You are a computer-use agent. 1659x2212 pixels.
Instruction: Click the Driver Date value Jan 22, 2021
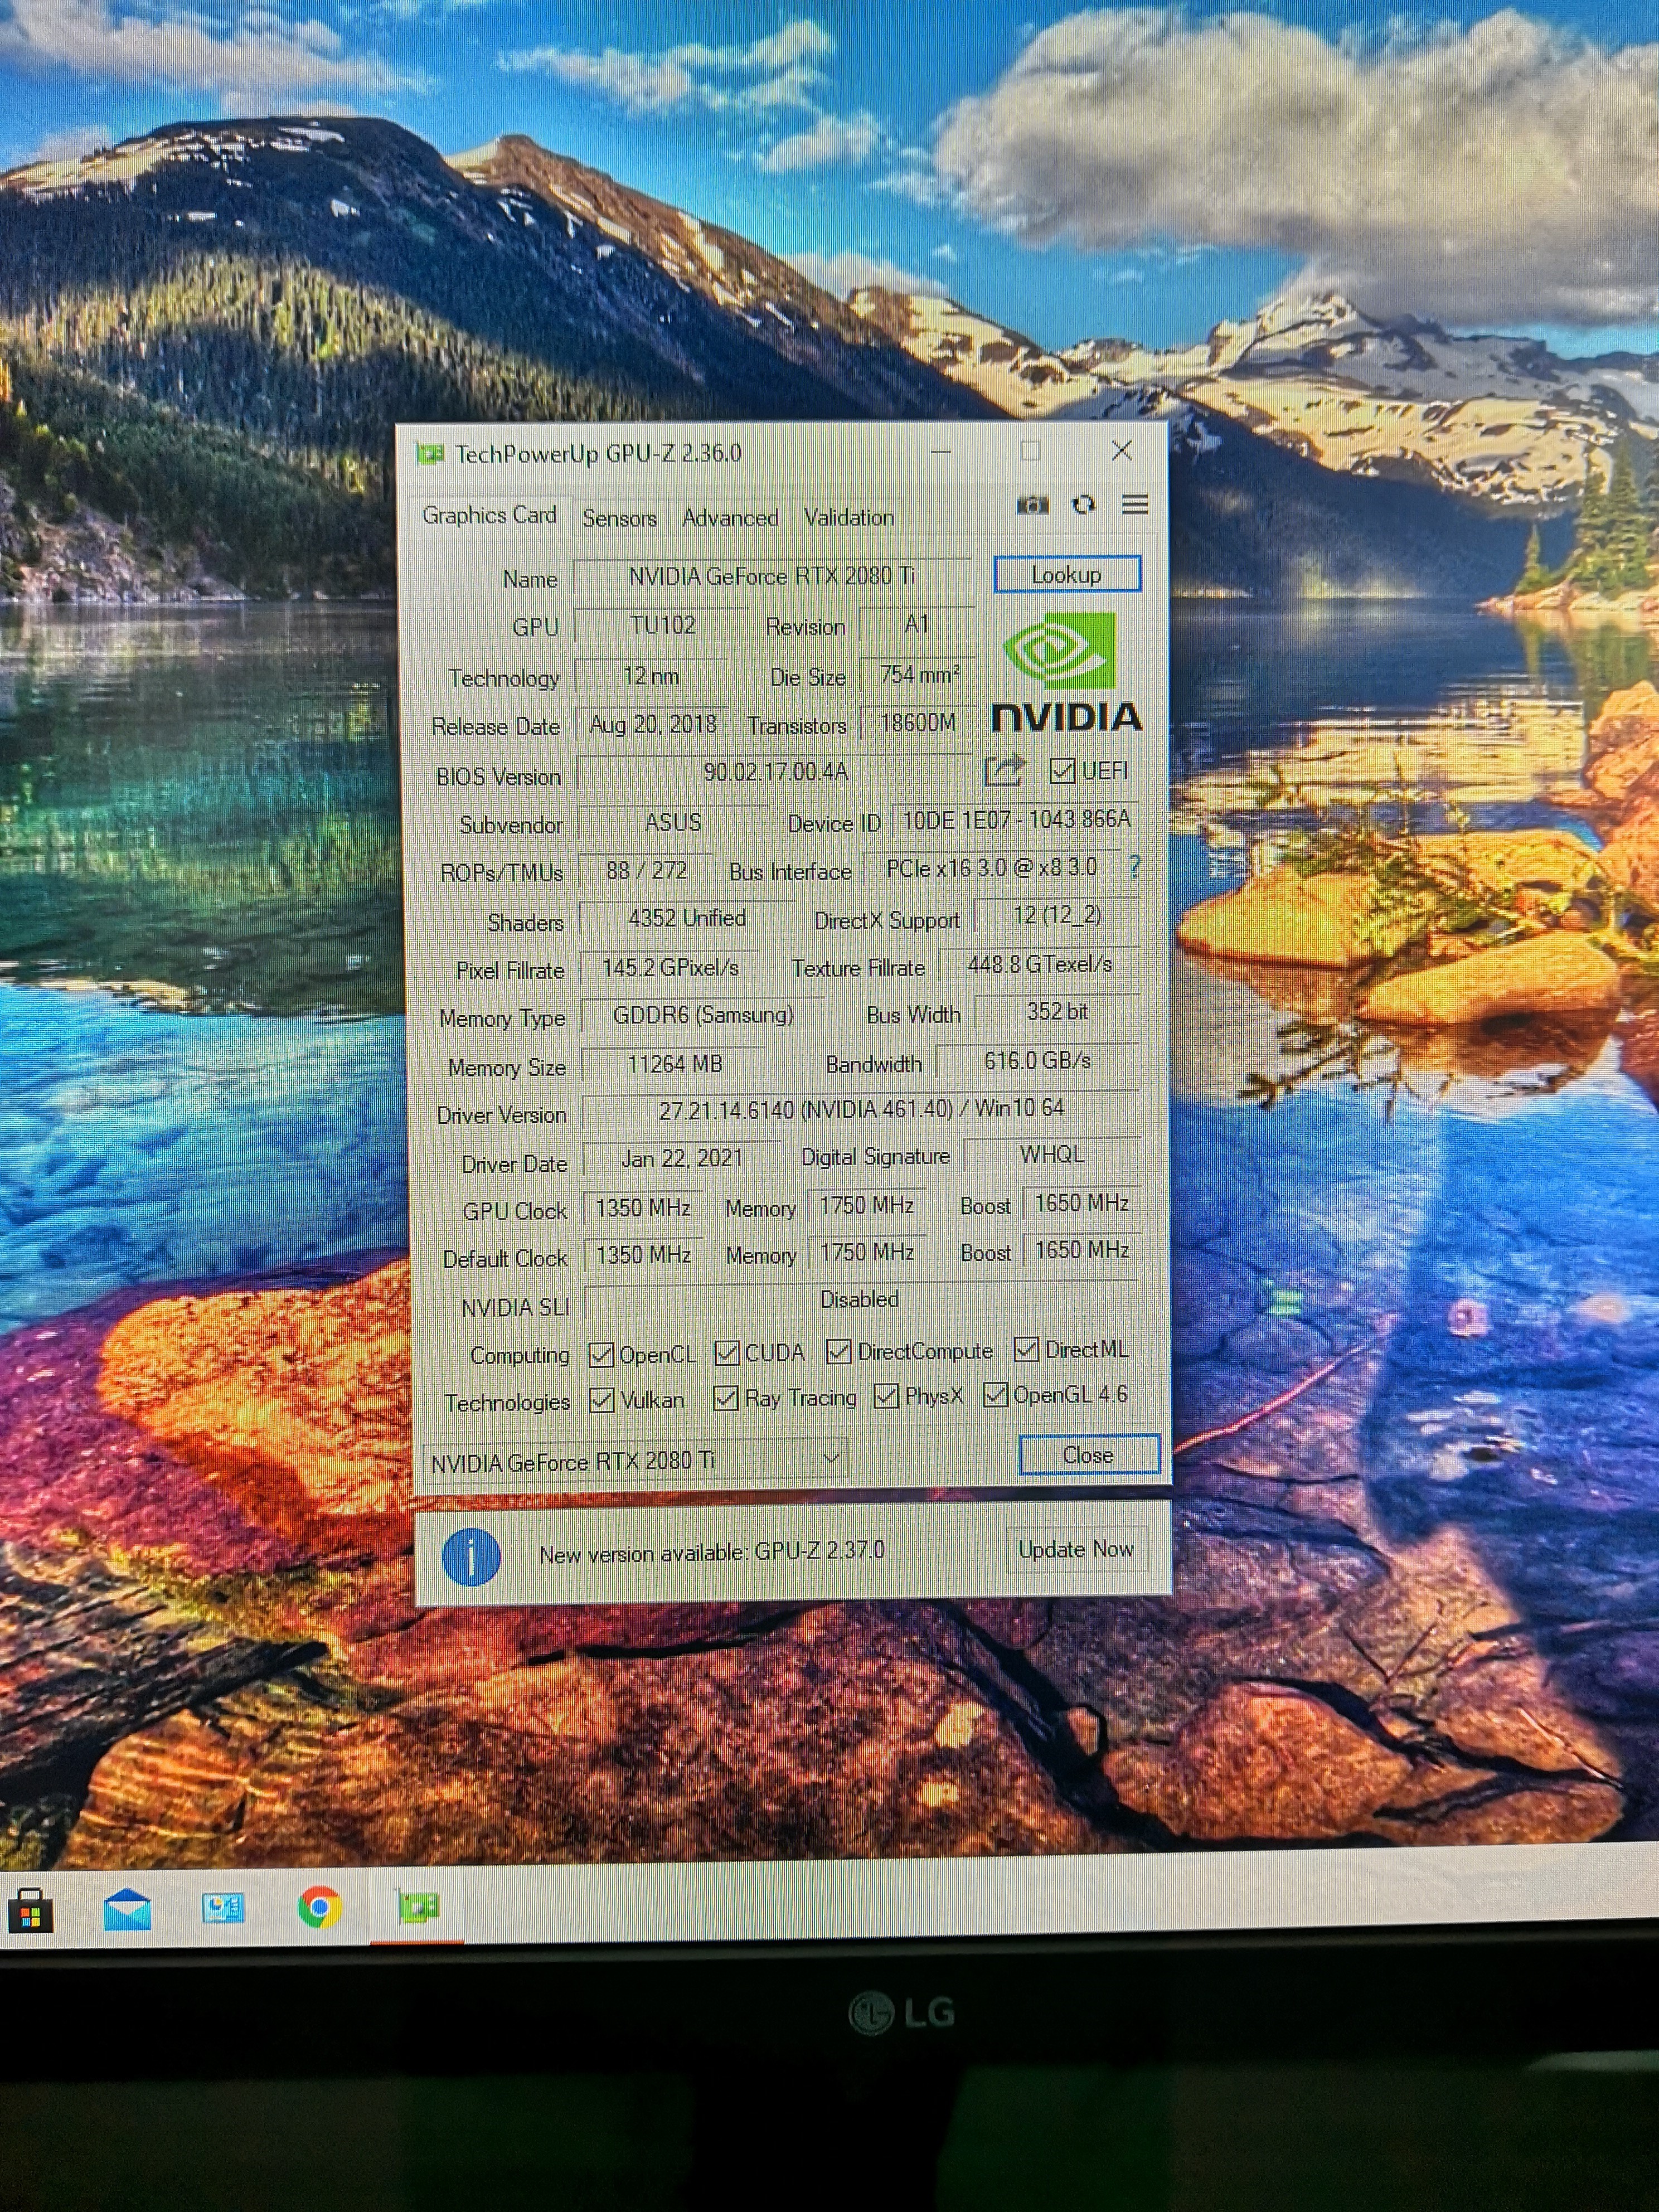tap(682, 1158)
